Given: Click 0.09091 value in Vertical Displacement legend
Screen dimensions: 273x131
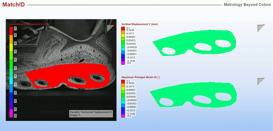Looking at the screenshot, I should (131, 37).
